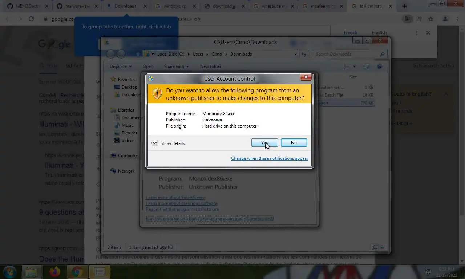Click Open in Explorer toolbar
Image resolution: width=465 pixels, height=279 pixels.
point(148,66)
